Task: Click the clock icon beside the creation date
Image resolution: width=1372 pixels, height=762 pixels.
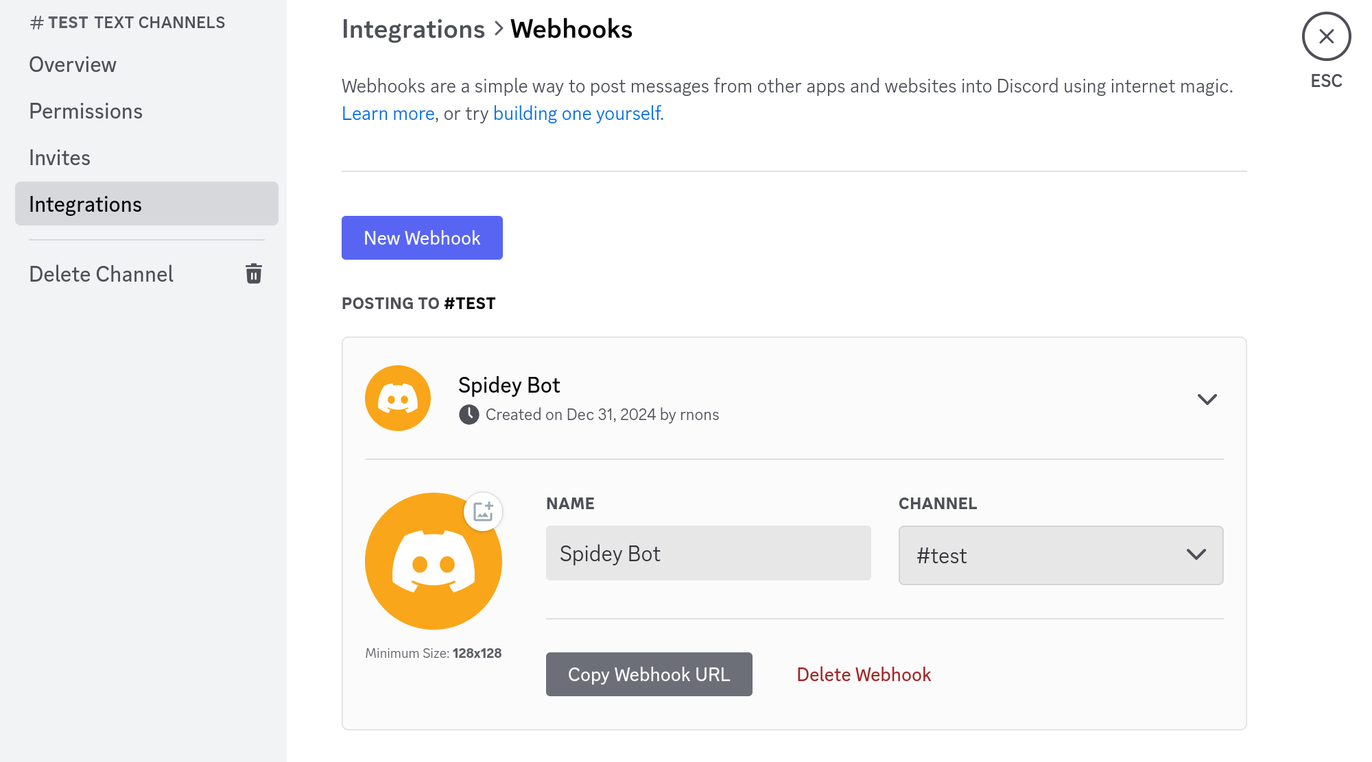Action: click(469, 415)
